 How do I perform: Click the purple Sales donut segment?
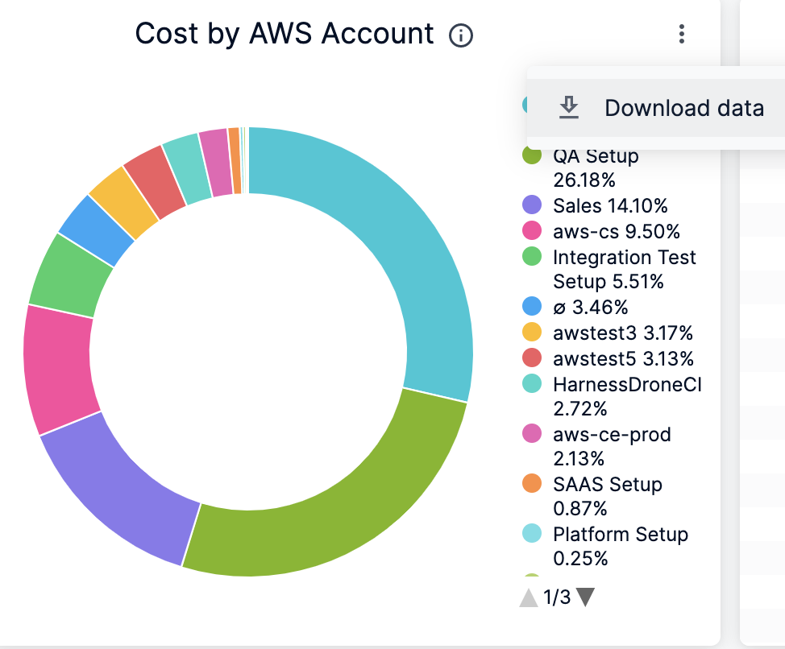tap(121, 493)
